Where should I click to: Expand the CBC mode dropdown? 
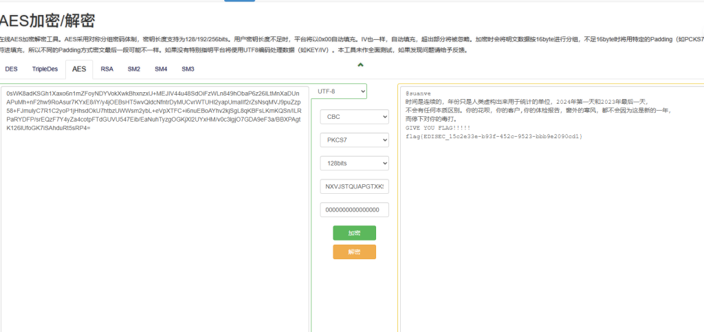354,117
